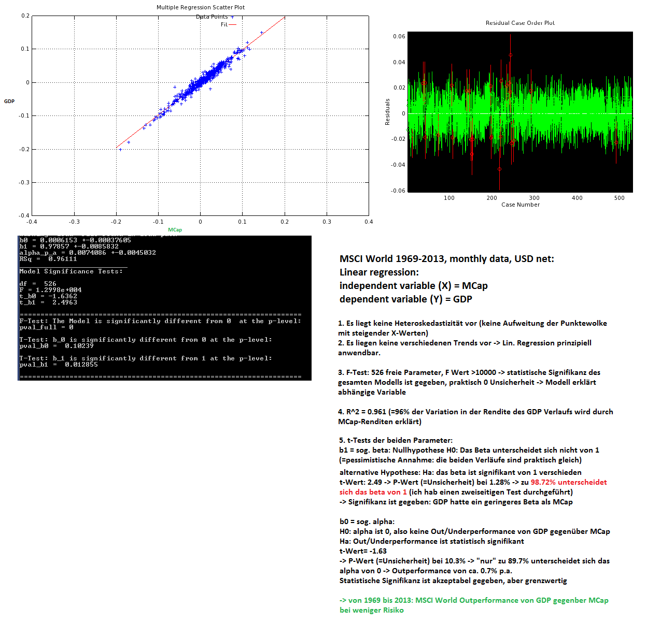Click the 'T-Test: b_0 is significantly different' line
This screenshot has height=624, width=647.
pyautogui.click(x=146, y=340)
